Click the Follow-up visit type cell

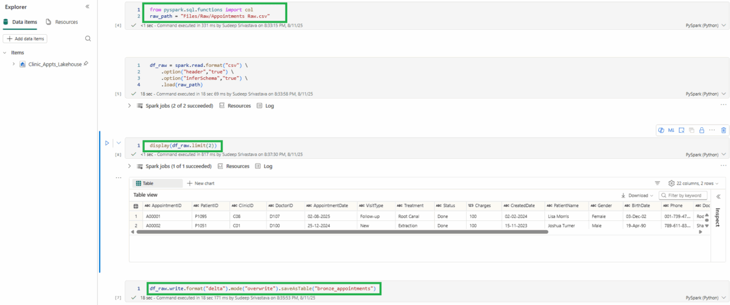click(x=375, y=216)
